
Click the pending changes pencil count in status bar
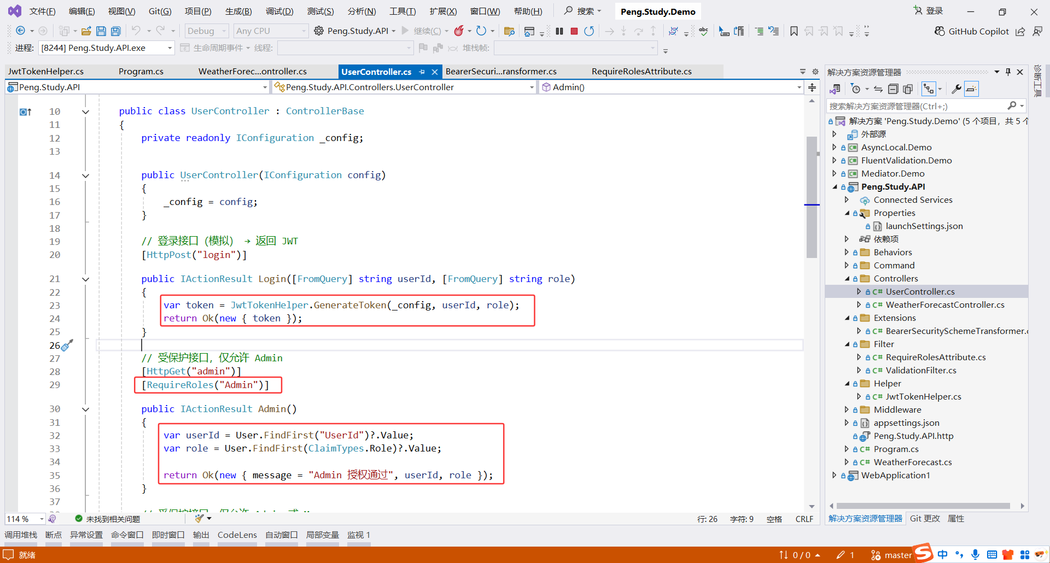pos(845,555)
